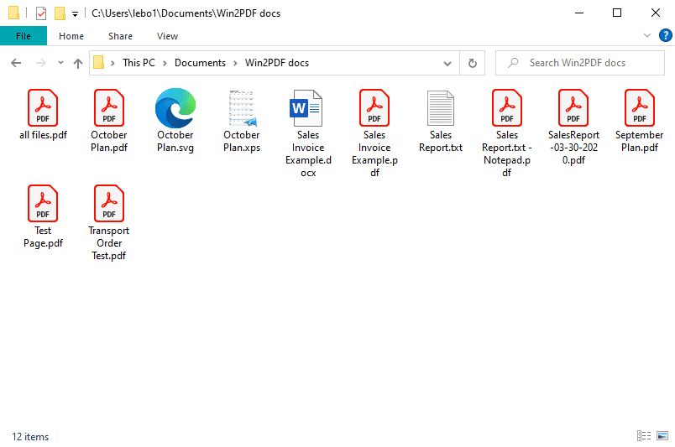Customize Quick Access Toolbar dropdown
The width and height of the screenshot is (675, 447).
tap(75, 13)
